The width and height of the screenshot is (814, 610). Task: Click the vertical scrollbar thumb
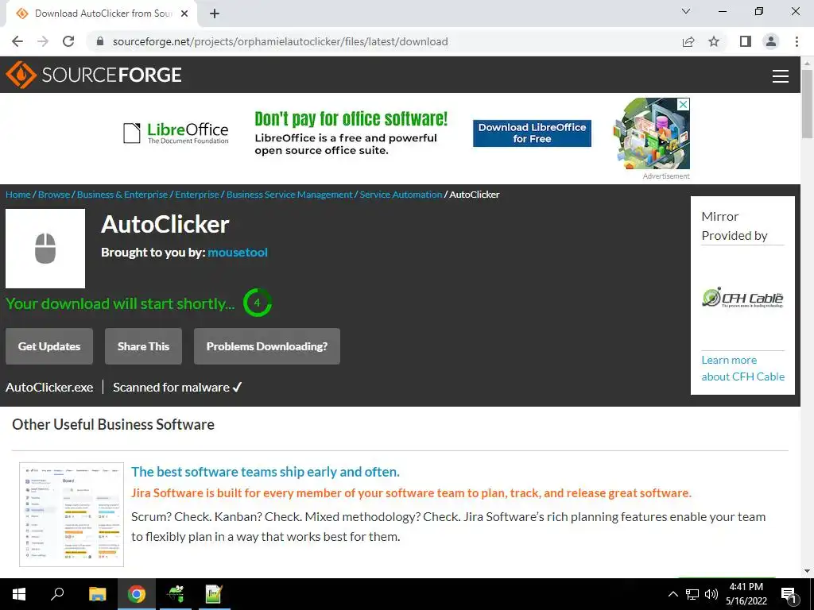pos(807,104)
